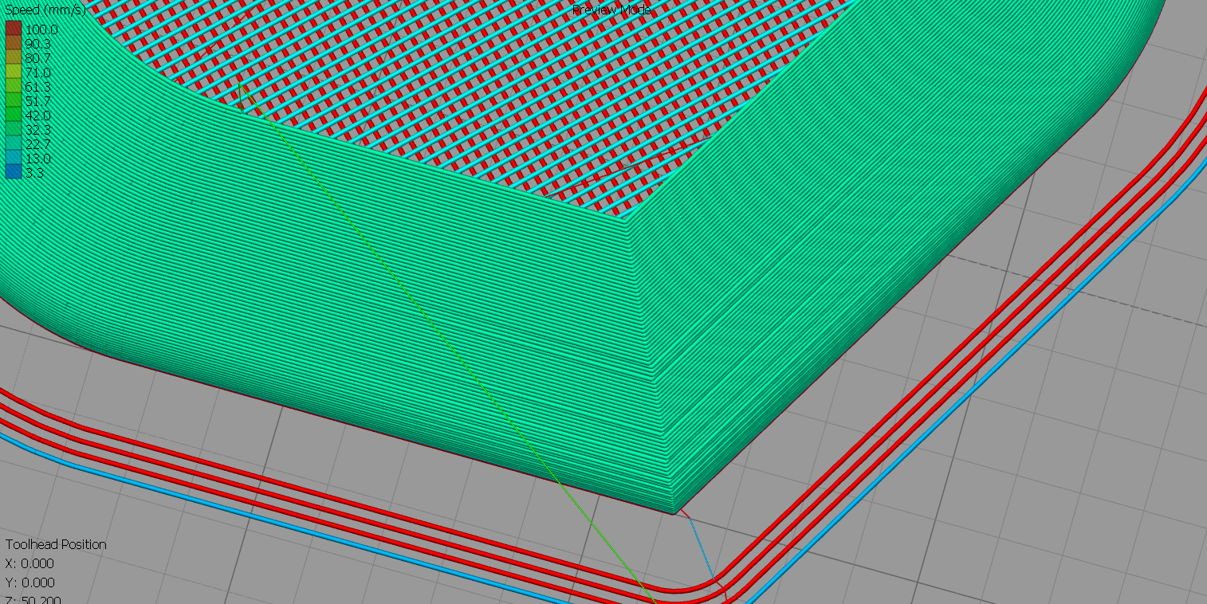Image resolution: width=1207 pixels, height=604 pixels.
Task: Click the "Preview Mode" label at top
Action: (x=611, y=10)
